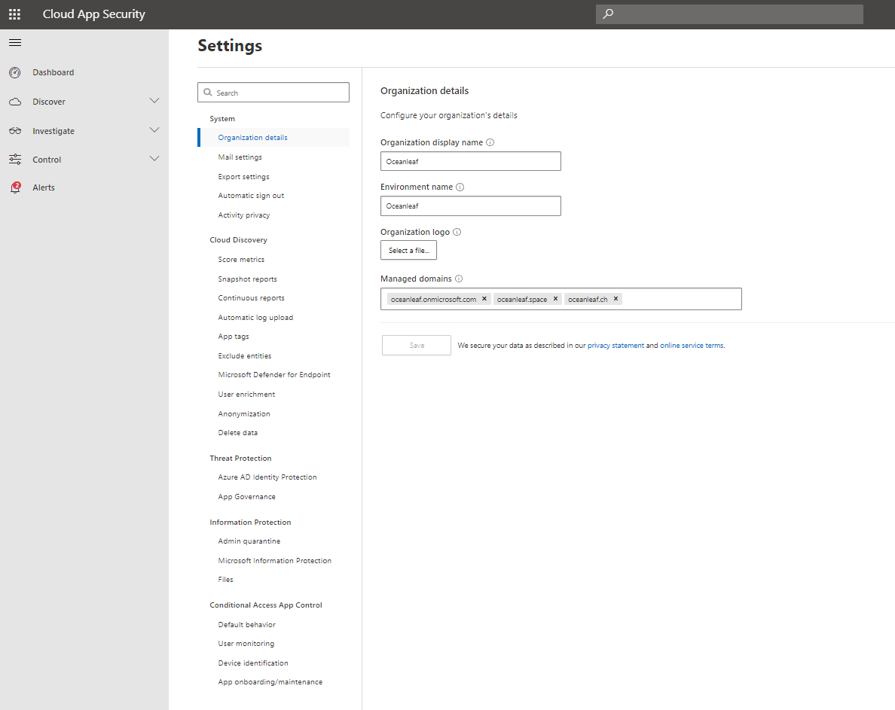Open Alerts using the bell icon

(x=14, y=187)
